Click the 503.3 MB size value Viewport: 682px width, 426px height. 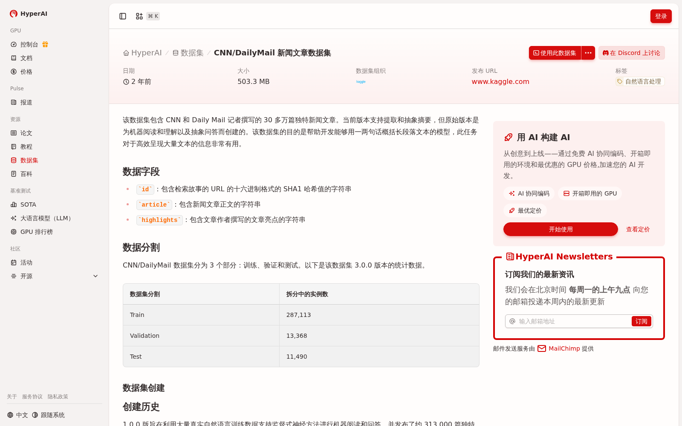tap(254, 81)
